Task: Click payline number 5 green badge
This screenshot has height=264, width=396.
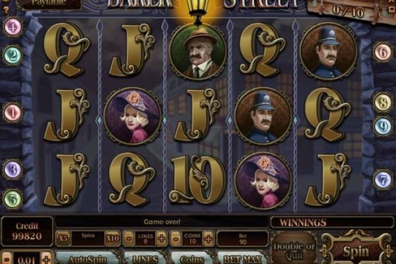Action: 13,199
